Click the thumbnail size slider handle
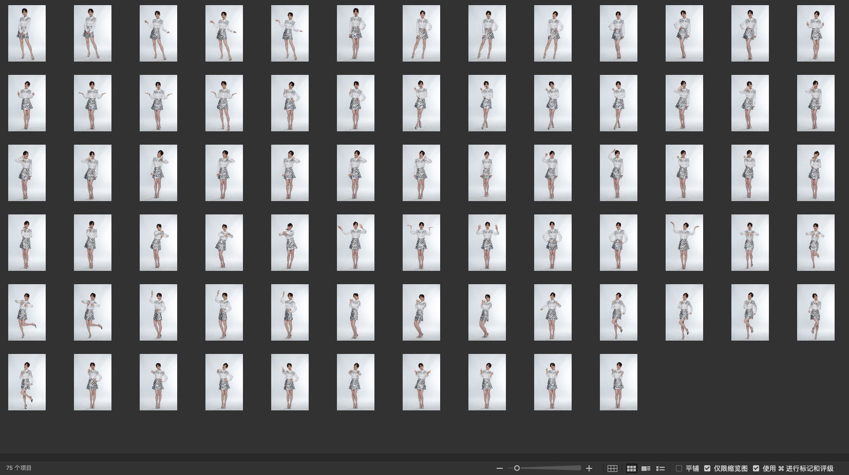This screenshot has height=475, width=849. coord(517,468)
